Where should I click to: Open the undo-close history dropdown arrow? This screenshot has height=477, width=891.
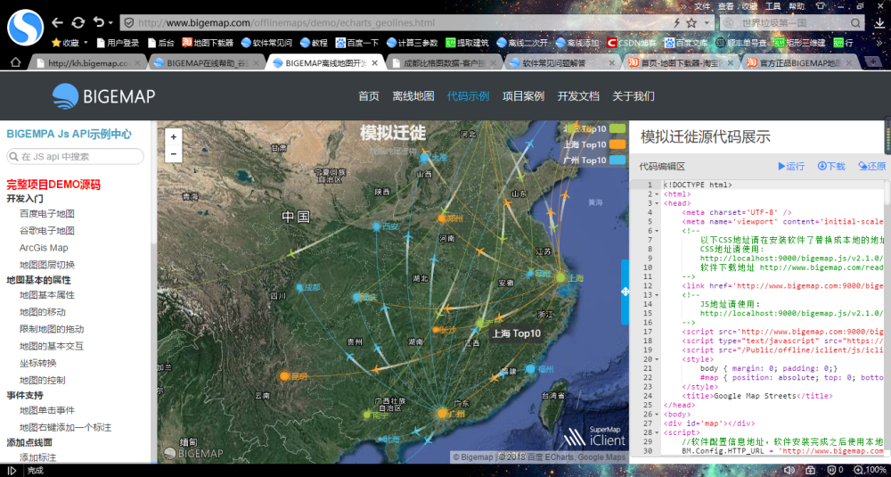click(110, 23)
